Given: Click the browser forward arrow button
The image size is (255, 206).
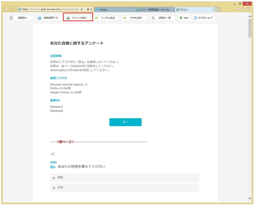Looking at the screenshot, I should (14, 9).
